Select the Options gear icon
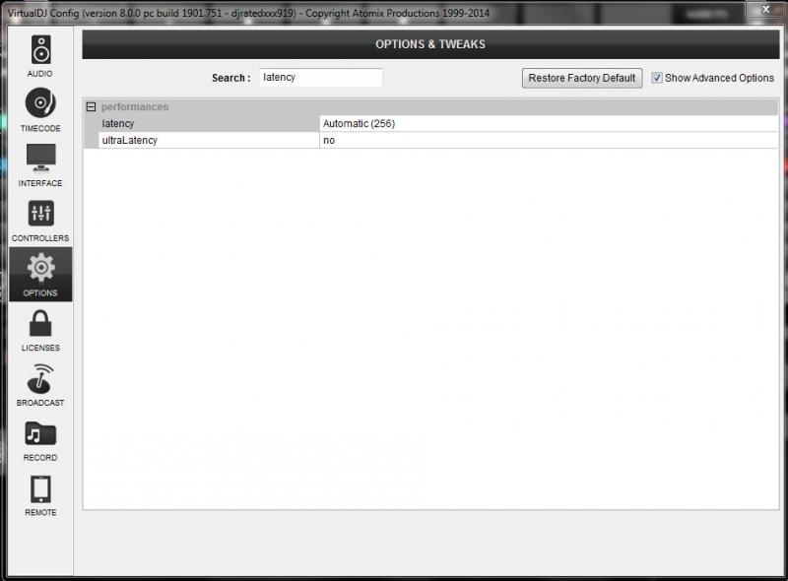Screen dimensions: 788x581 40,268
